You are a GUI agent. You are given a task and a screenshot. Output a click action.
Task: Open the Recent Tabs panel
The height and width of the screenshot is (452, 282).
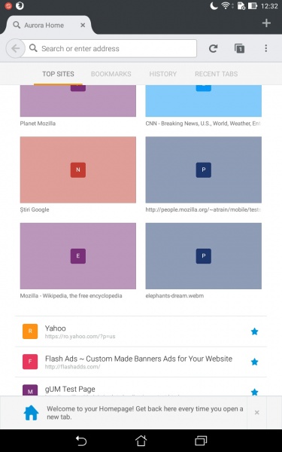[x=216, y=74]
